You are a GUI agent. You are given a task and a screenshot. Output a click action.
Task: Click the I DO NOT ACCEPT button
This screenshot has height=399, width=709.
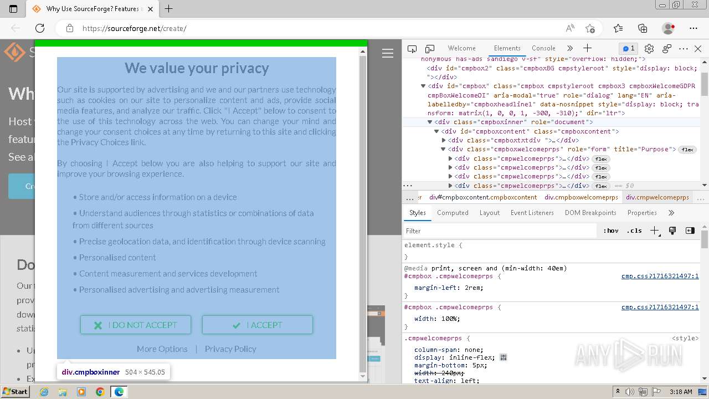[136, 325]
